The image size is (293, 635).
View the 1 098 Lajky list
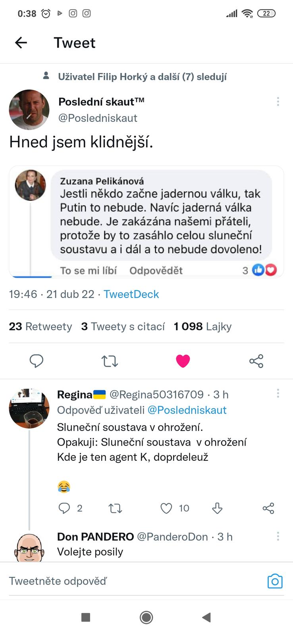pyautogui.click(x=202, y=327)
